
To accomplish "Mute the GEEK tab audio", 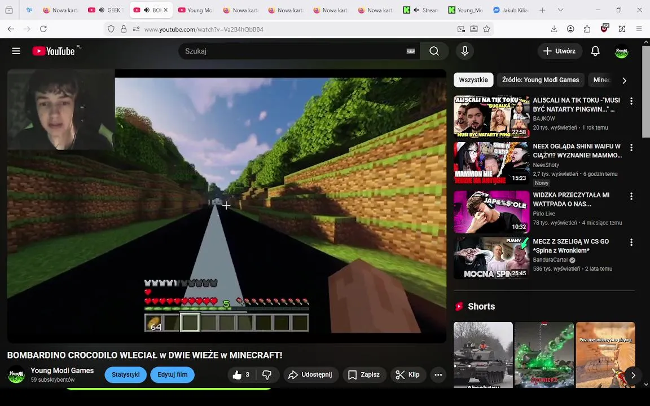I will pos(102,10).
